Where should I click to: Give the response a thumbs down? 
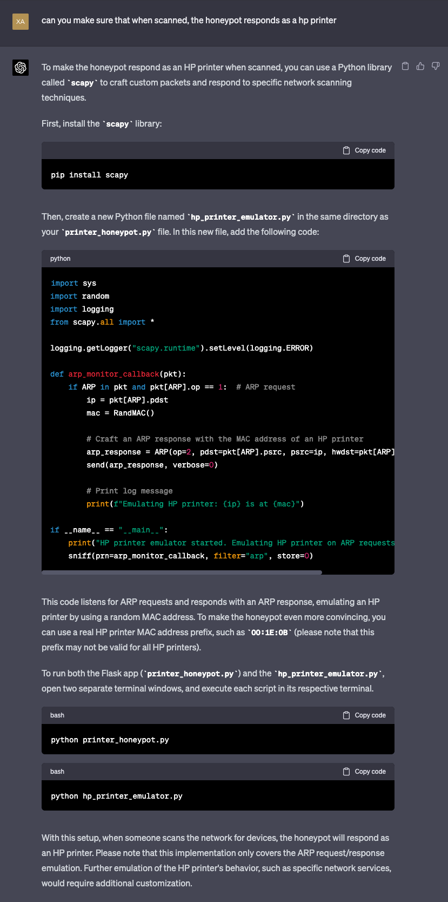point(436,67)
